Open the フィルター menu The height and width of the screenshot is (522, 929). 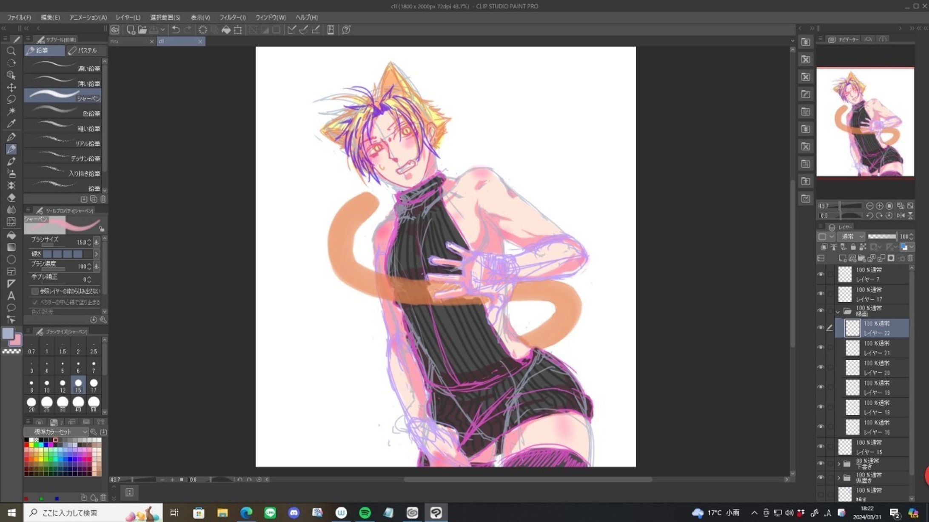[x=232, y=17]
